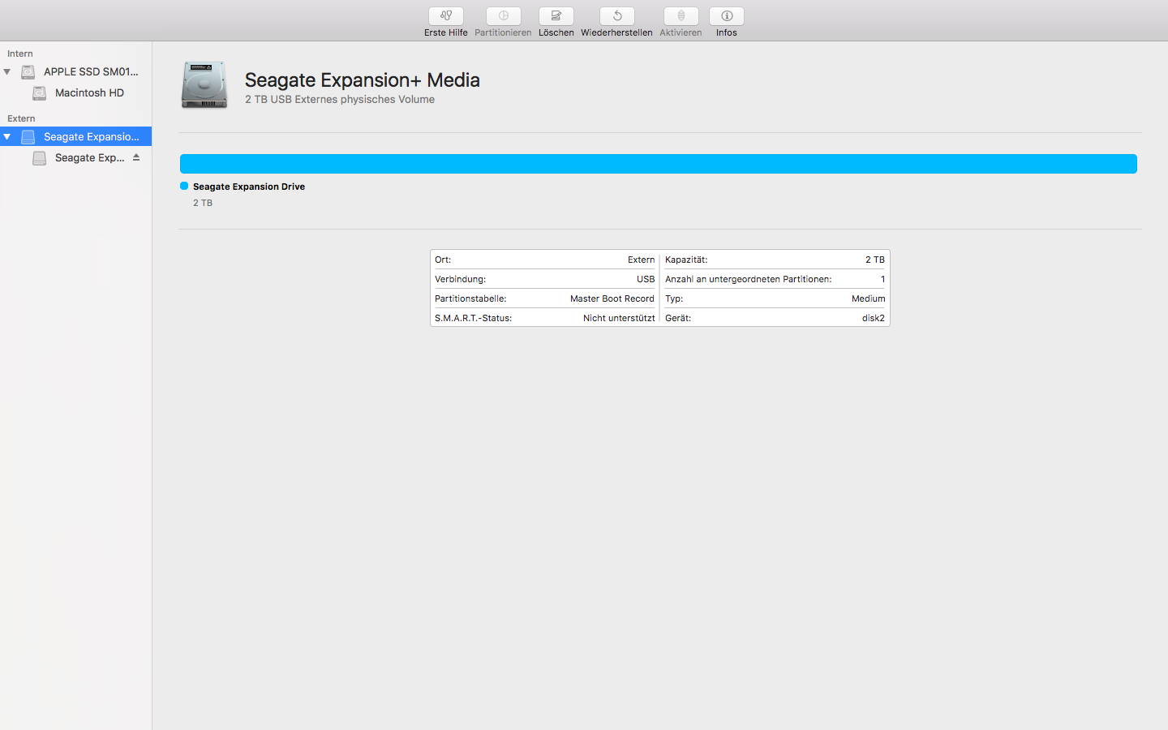The height and width of the screenshot is (730, 1168).
Task: Click the S.M.A.R.T.-Status row
Action: pyautogui.click(x=544, y=318)
